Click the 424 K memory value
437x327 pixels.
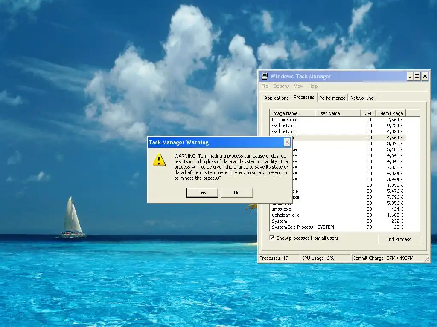point(397,209)
